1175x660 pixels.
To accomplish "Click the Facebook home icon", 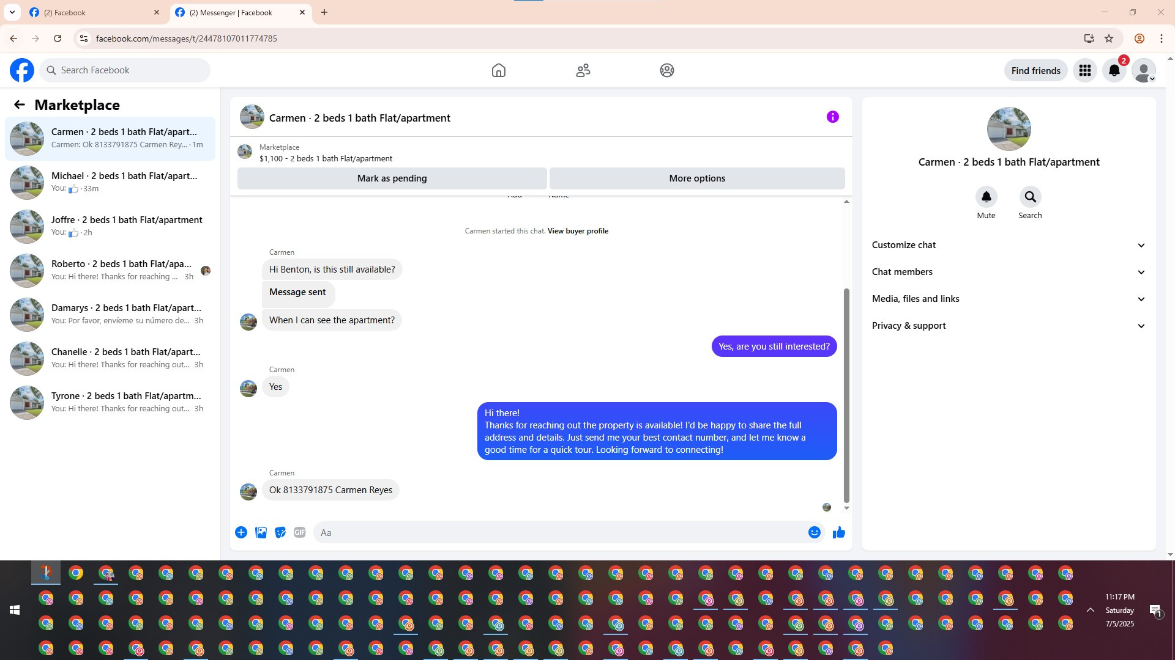I will (x=499, y=70).
